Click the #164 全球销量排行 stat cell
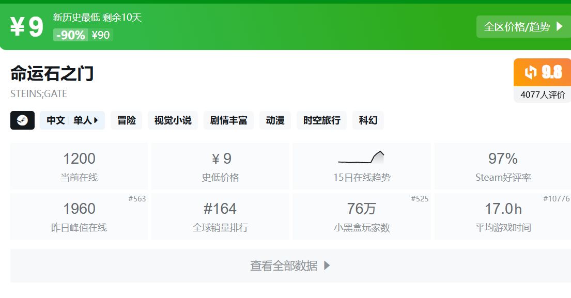571x298 pixels. pos(220,216)
